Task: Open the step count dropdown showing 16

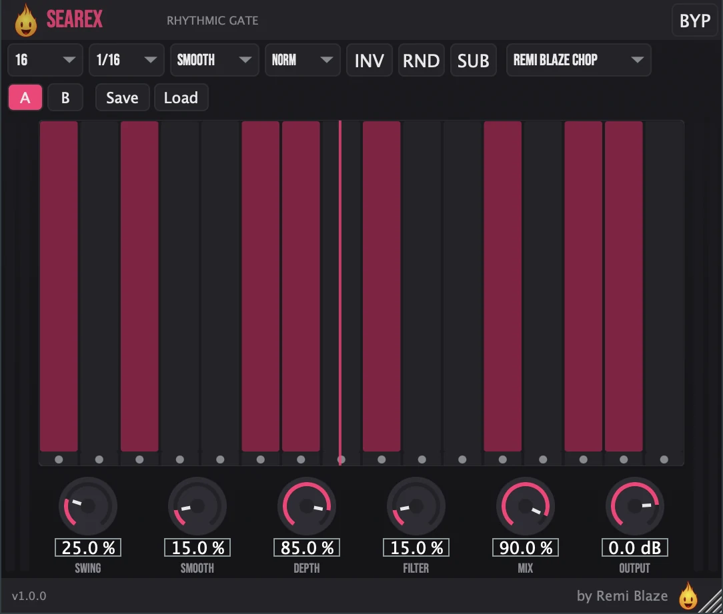Action: coord(45,60)
